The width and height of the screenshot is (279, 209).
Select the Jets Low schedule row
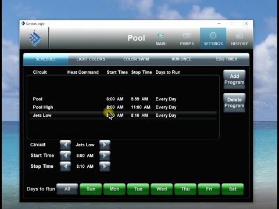click(x=123, y=116)
